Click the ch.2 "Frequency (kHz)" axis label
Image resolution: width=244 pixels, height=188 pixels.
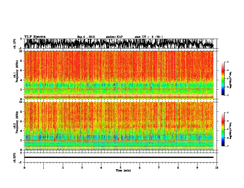click(x=17, y=122)
